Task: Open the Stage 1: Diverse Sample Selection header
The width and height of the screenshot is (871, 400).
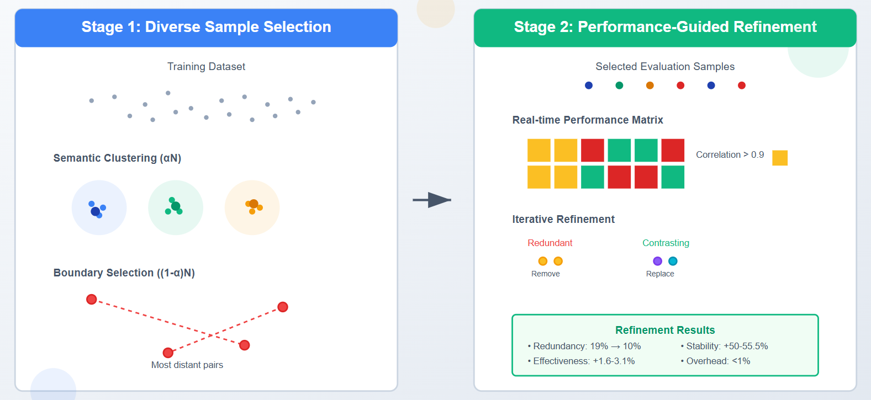Action: [206, 27]
